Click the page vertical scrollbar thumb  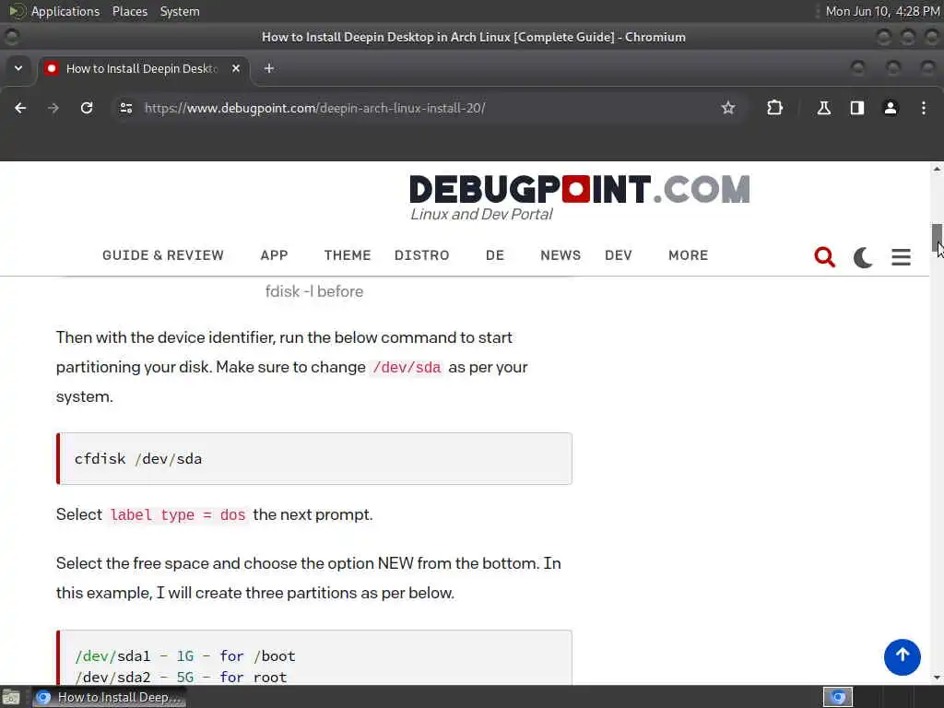[937, 238]
